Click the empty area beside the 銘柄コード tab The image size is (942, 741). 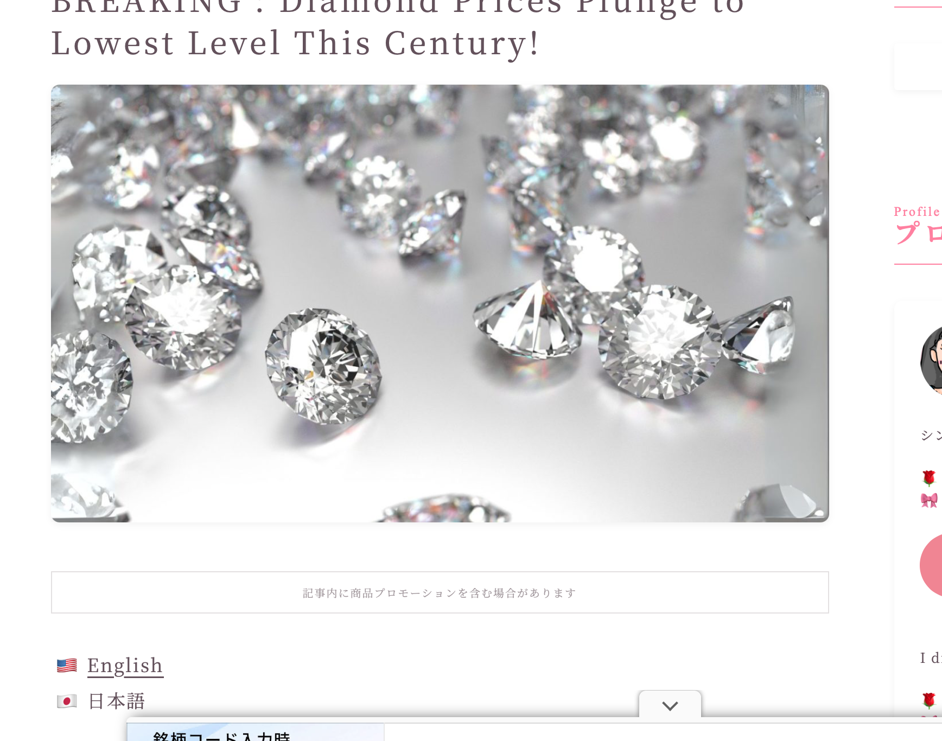tap(663, 732)
